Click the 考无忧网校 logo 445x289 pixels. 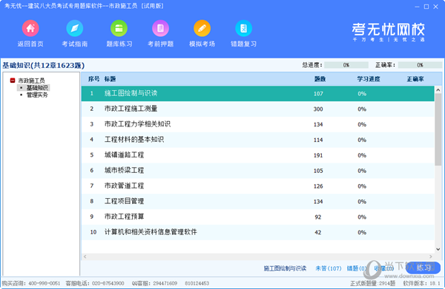388,32
